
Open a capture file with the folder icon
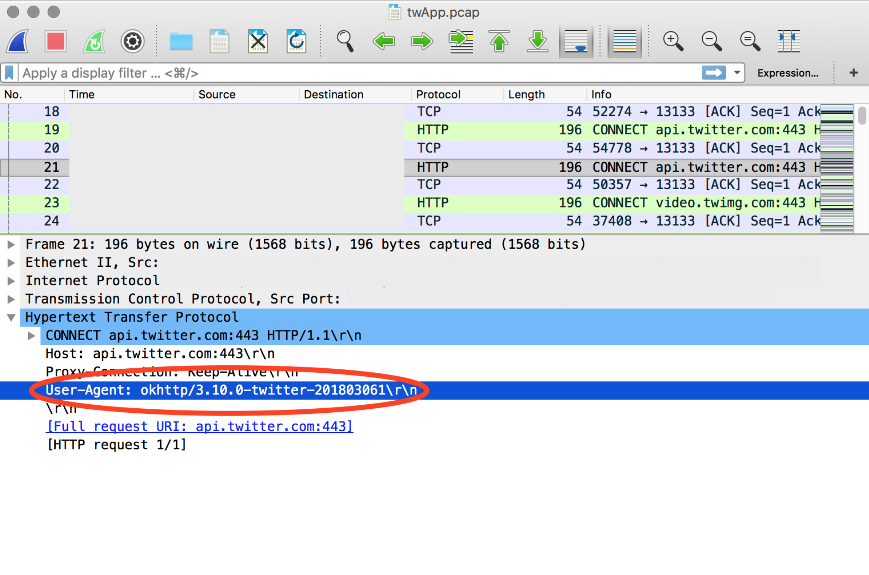(x=181, y=41)
